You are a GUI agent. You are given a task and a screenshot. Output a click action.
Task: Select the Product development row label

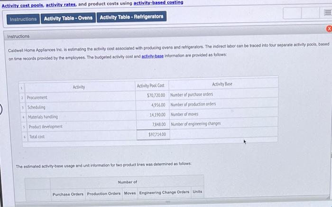pyautogui.click(x=46, y=127)
